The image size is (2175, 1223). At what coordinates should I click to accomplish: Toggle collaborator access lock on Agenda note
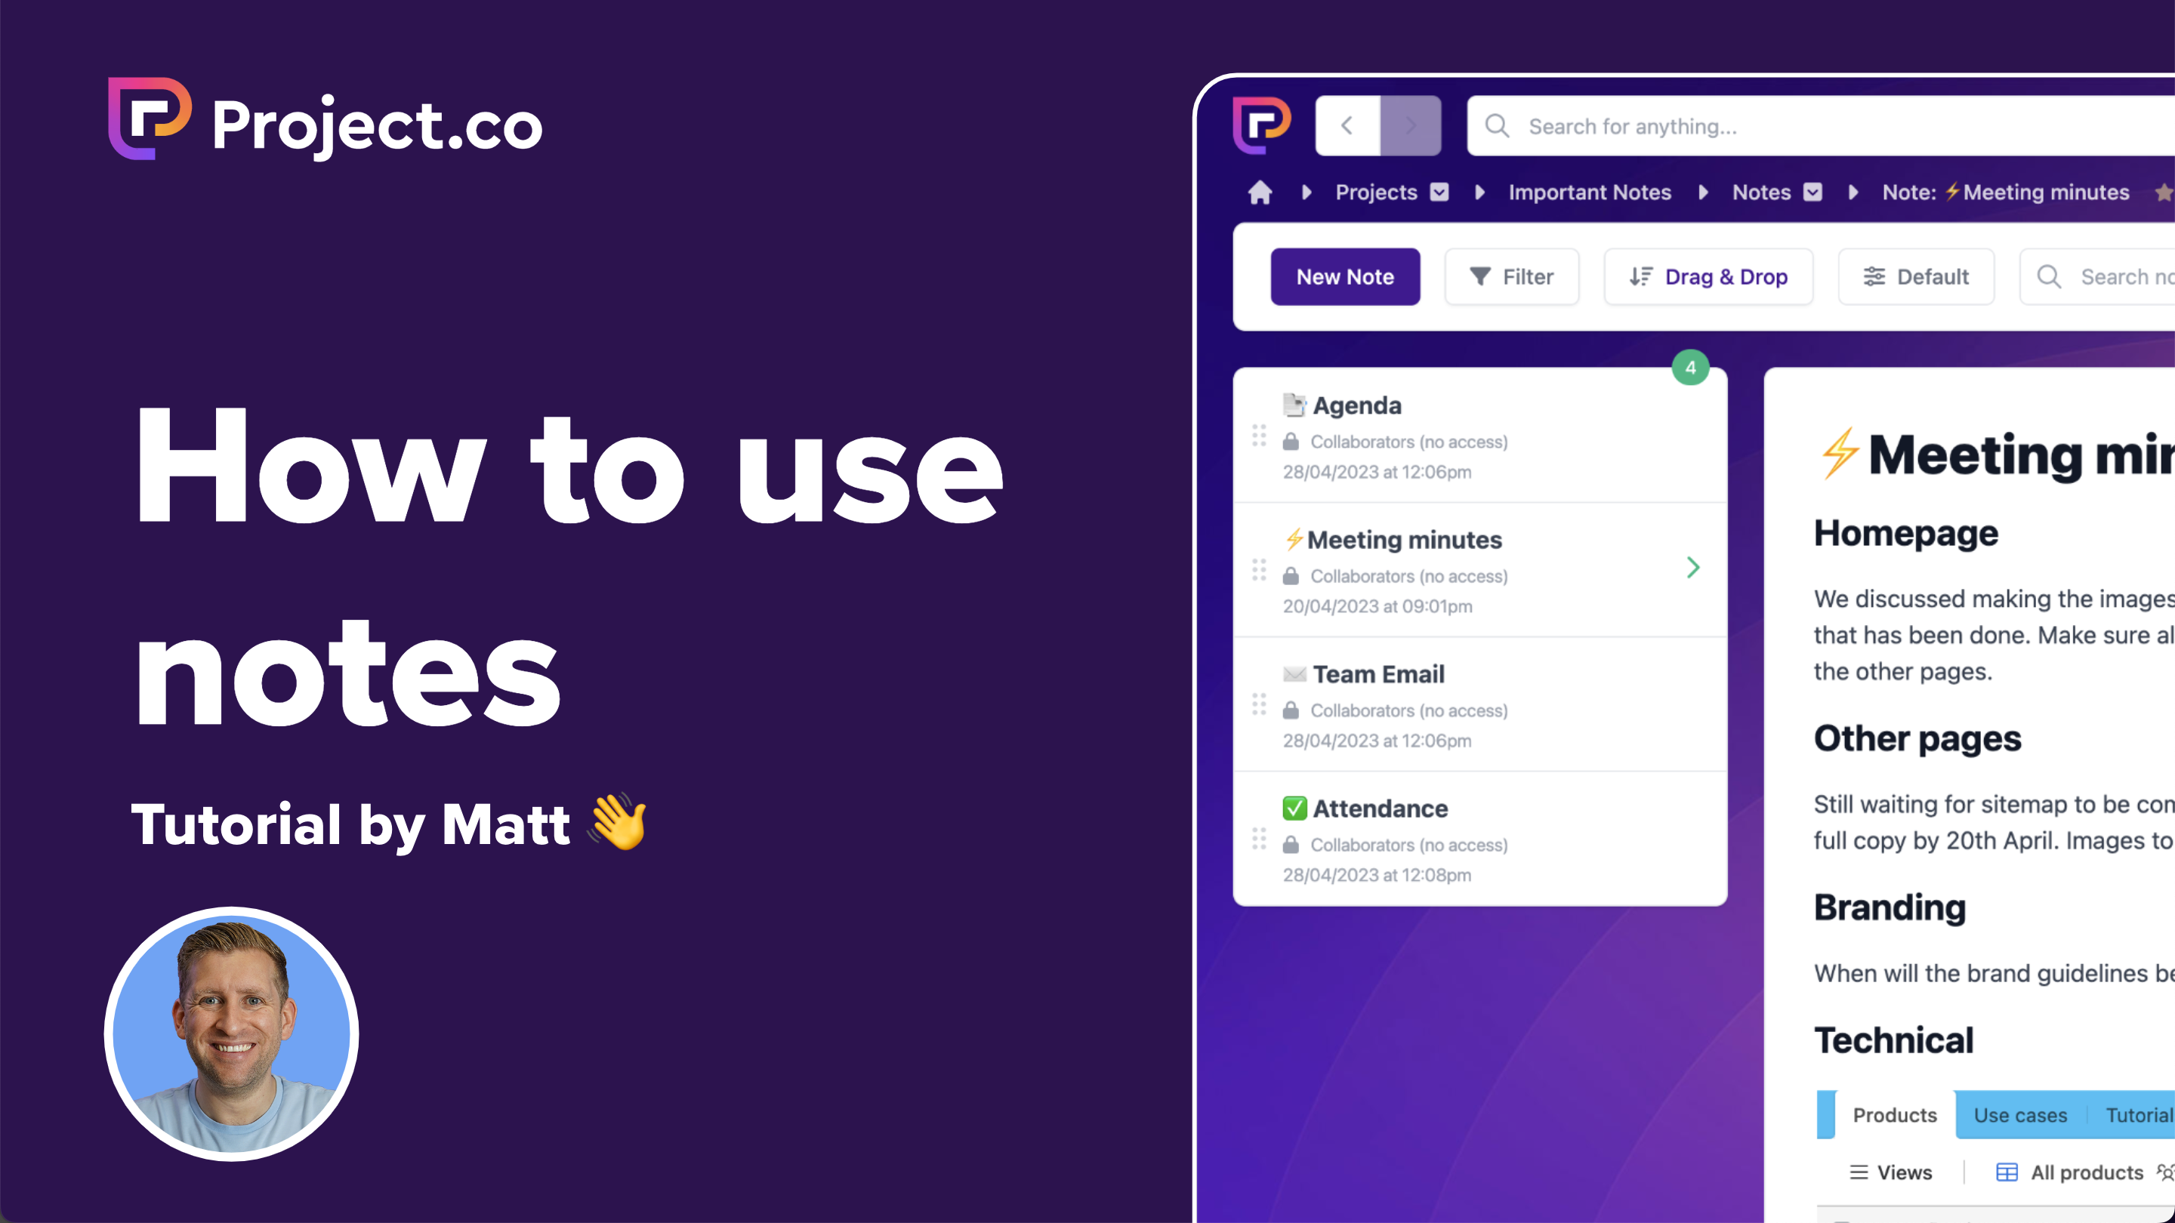(x=1291, y=441)
